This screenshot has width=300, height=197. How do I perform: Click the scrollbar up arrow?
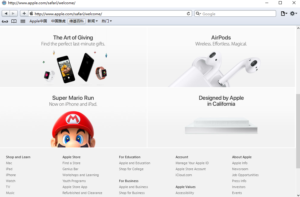pos(298,28)
